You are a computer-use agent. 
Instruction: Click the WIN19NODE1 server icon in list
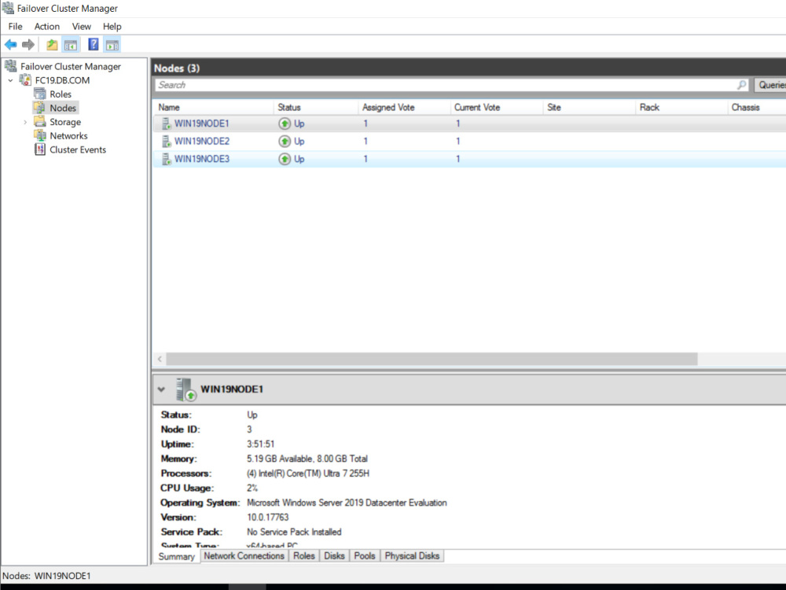click(166, 124)
